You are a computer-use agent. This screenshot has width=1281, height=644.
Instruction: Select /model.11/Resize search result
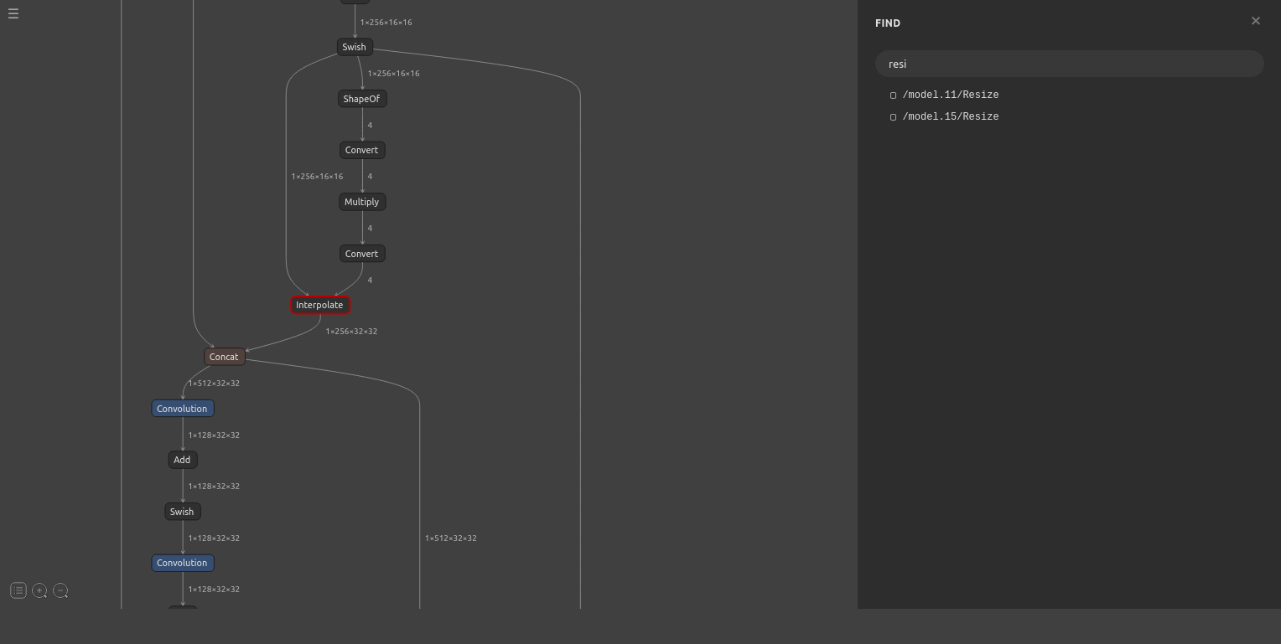(x=950, y=95)
